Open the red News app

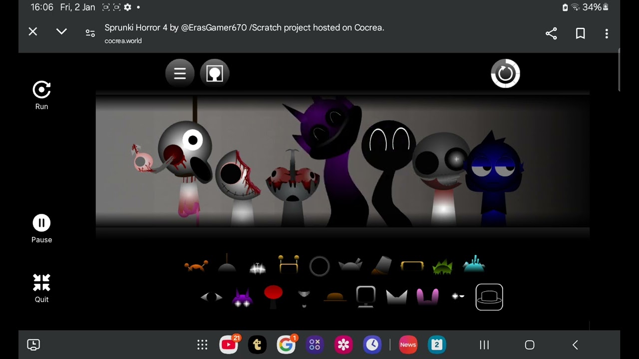pyautogui.click(x=408, y=345)
